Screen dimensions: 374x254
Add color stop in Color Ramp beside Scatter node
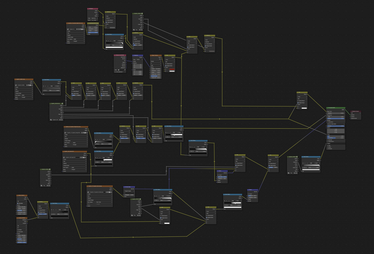tap(44, 86)
